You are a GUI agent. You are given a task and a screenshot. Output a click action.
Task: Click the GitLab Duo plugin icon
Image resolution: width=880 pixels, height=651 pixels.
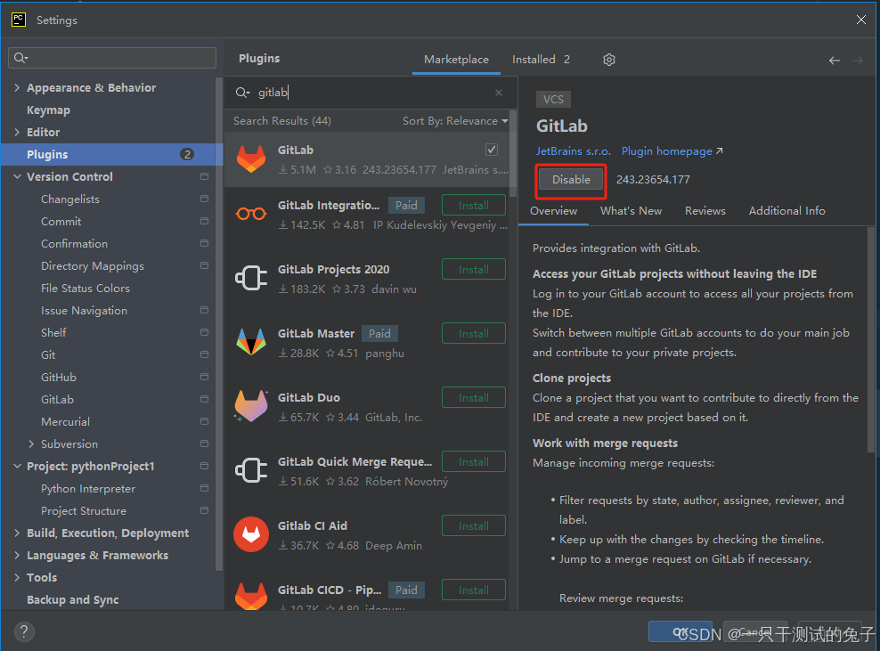point(251,406)
